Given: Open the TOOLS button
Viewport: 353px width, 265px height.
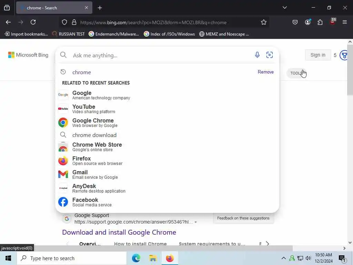Looking at the screenshot, I should tap(296, 73).
